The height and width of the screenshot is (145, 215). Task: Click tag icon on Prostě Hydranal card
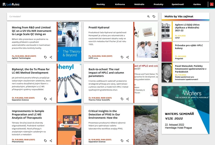pos(122,57)
